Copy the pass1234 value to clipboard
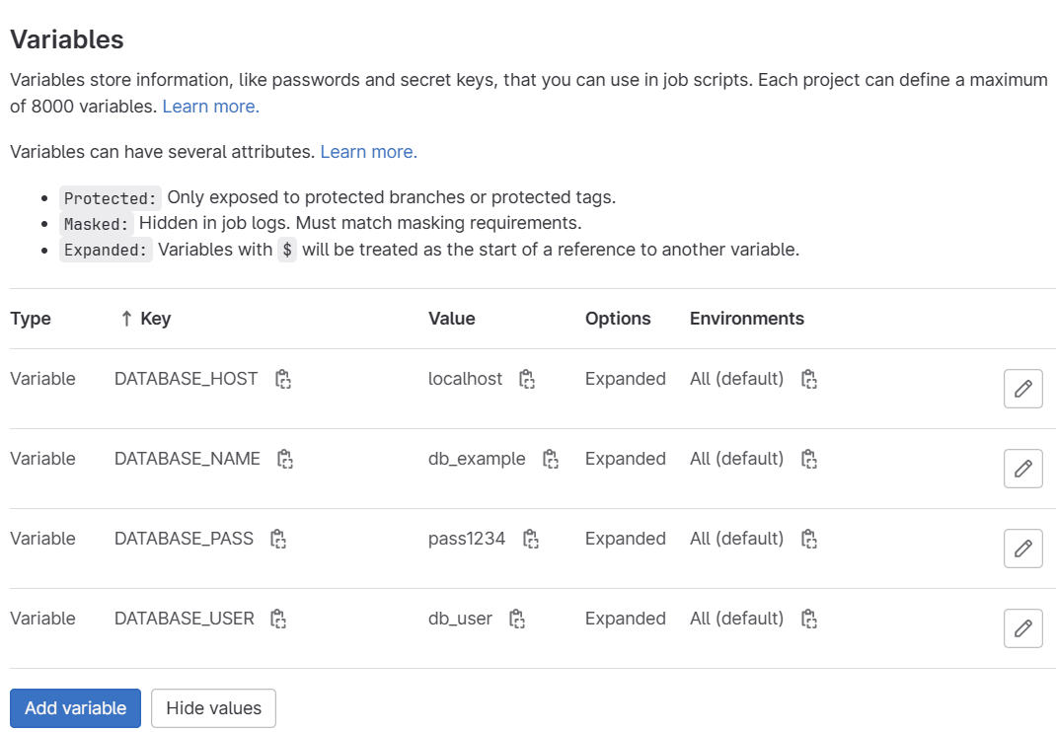Viewport: 1056px width, 732px height. point(531,539)
